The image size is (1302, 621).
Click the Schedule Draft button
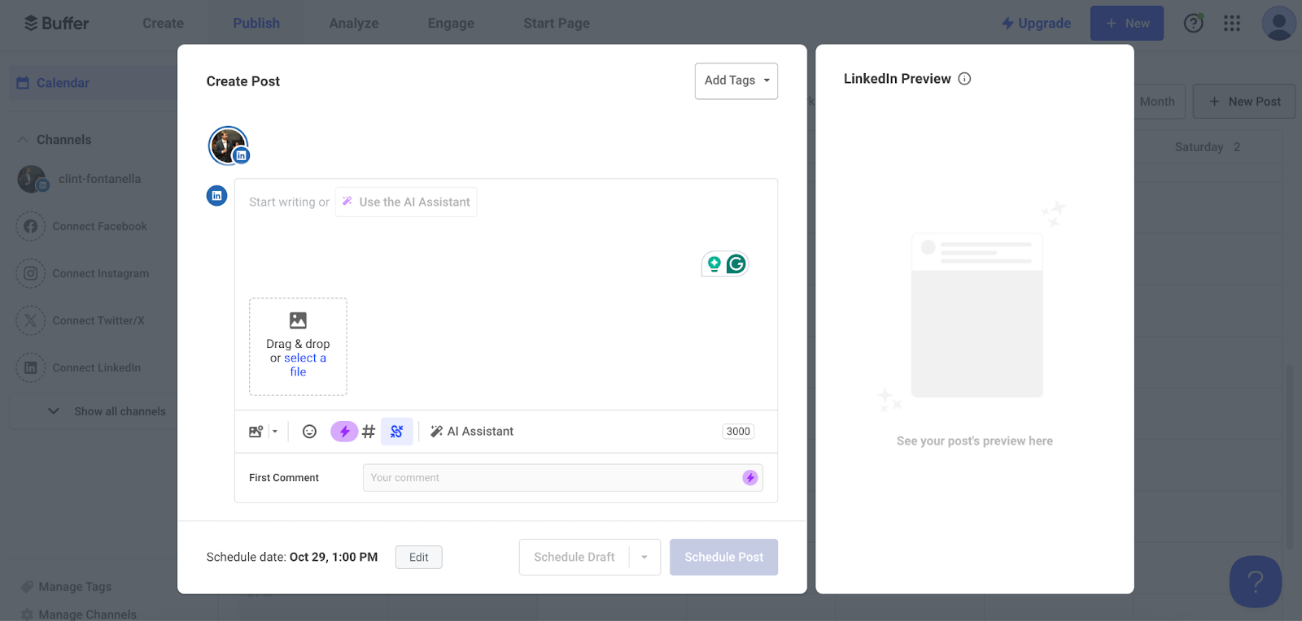pyautogui.click(x=575, y=558)
